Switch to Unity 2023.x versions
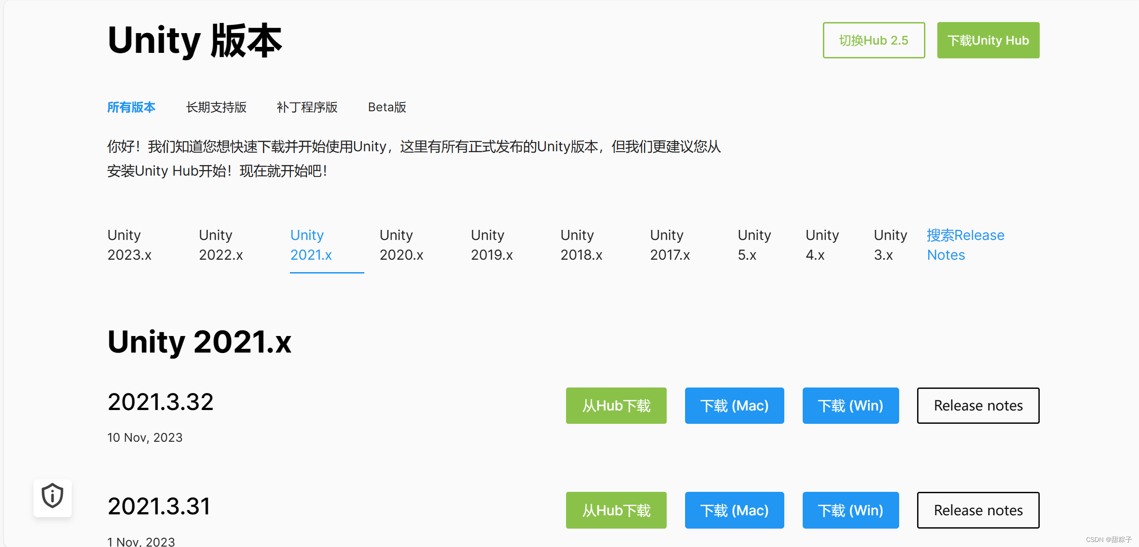This screenshot has width=1139, height=547. click(x=129, y=245)
